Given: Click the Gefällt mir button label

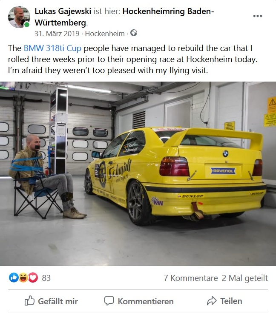Looking at the screenshot, I should click(58, 301).
